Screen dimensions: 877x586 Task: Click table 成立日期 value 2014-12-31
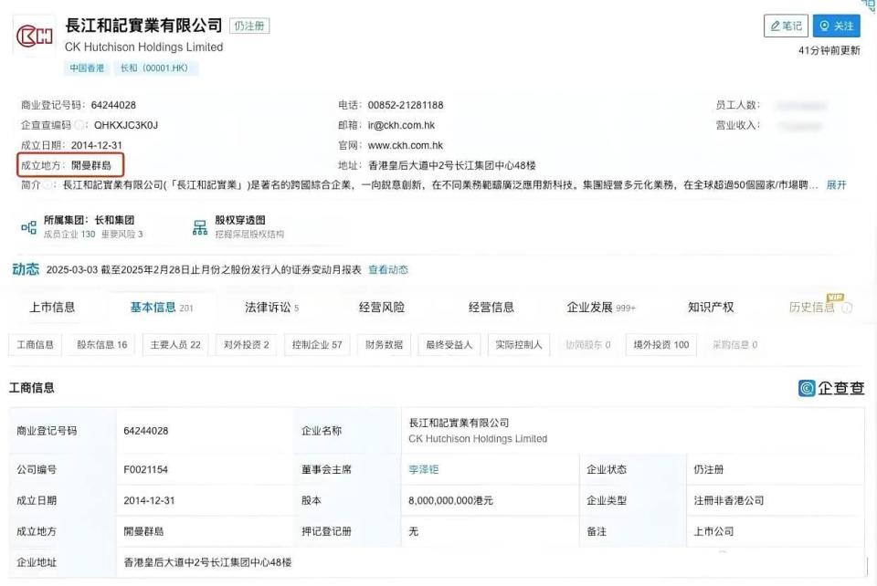(x=149, y=500)
